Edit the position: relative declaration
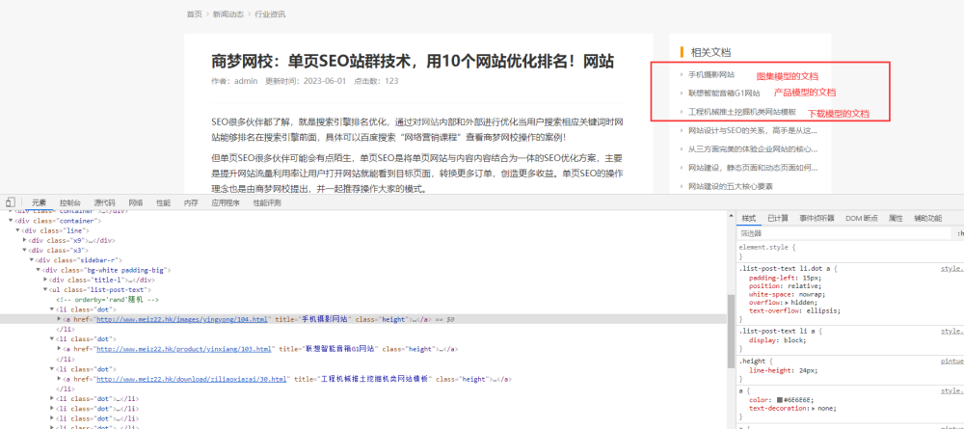The width and height of the screenshot is (964, 429). point(785,285)
